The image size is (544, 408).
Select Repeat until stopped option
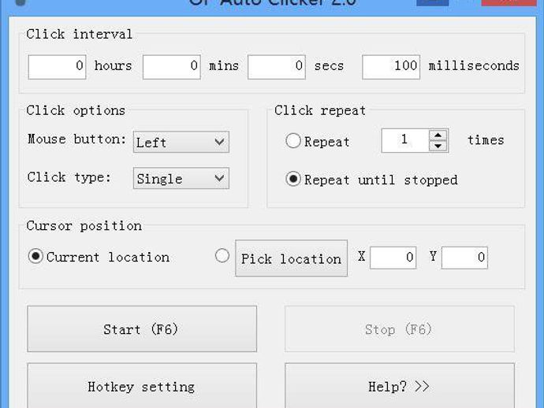click(x=292, y=179)
